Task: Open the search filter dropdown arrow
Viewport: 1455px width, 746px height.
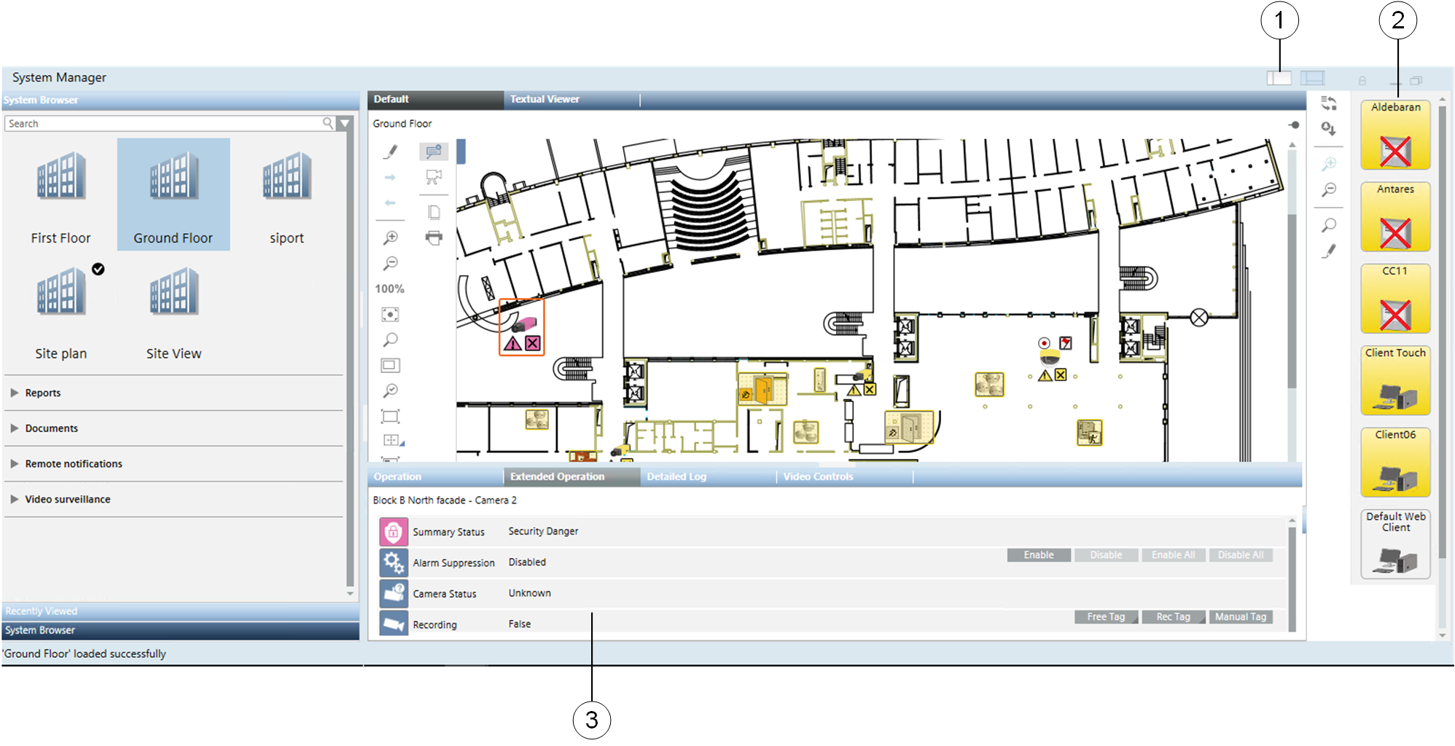Action: pos(346,124)
